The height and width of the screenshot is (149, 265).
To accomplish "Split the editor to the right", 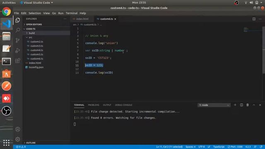I will [254, 19].
